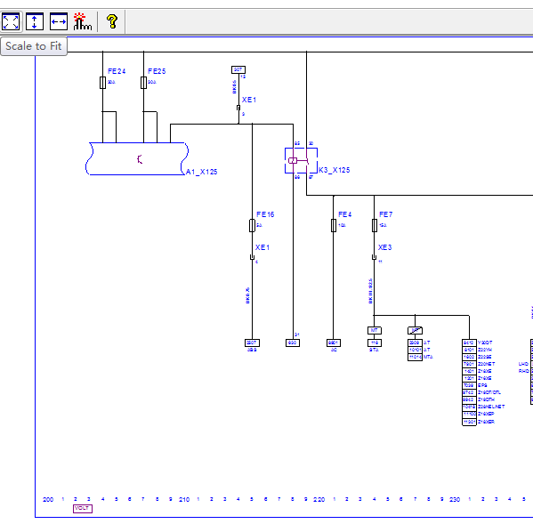Click the XE3 connector label
This screenshot has width=533, height=524.
[384, 247]
